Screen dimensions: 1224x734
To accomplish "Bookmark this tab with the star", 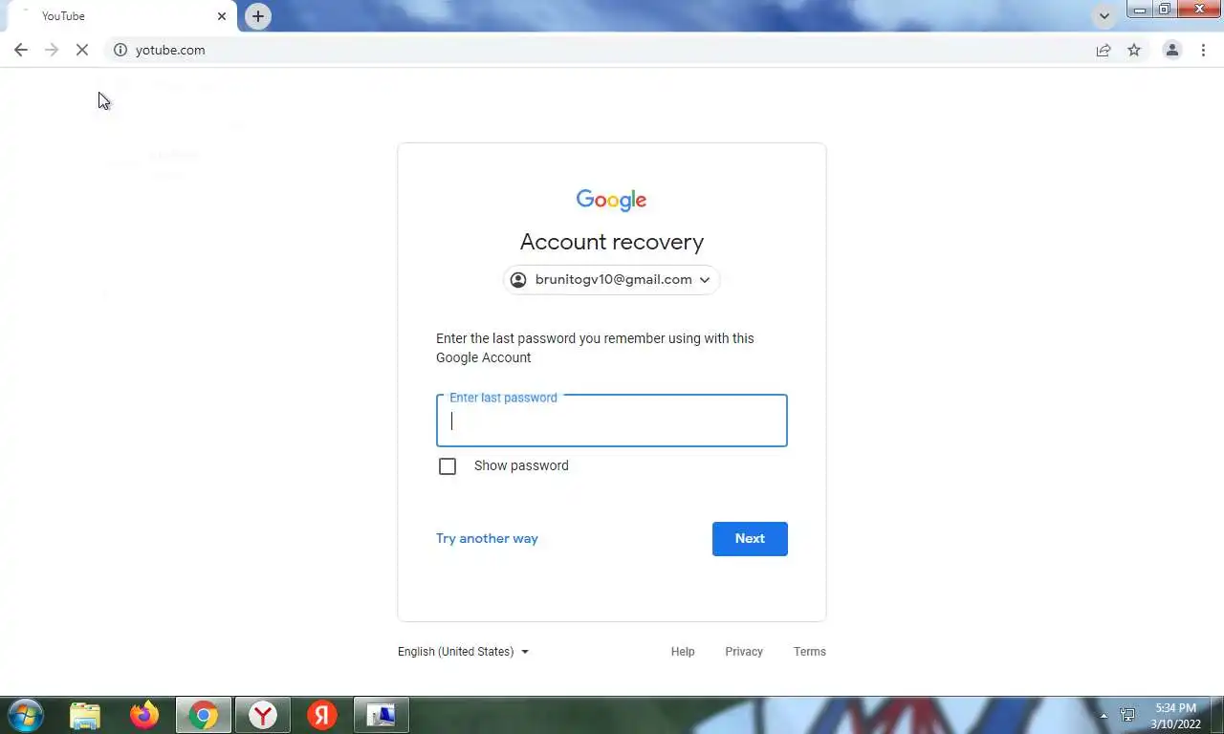I will click(1134, 50).
